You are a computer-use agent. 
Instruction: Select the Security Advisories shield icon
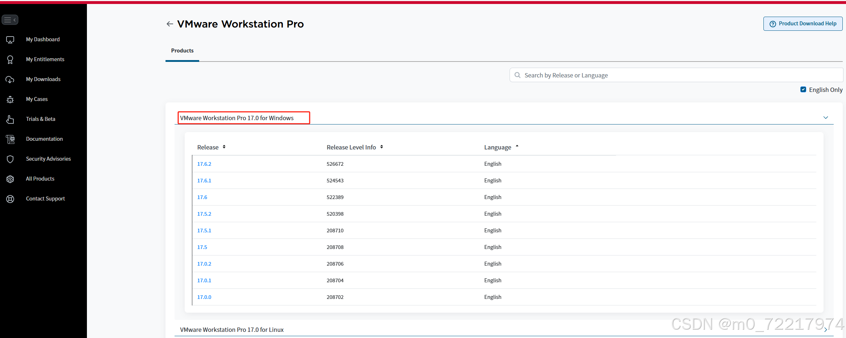10,159
